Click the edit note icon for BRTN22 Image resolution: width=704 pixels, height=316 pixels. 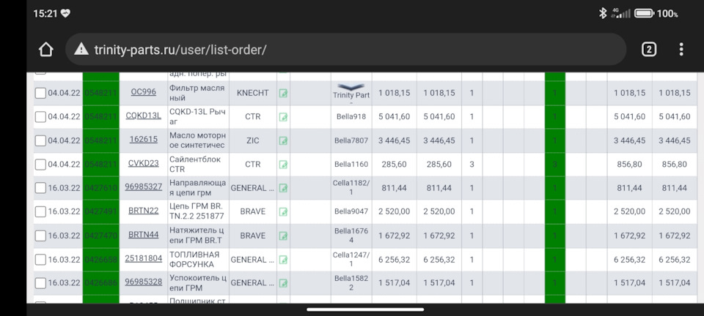click(283, 211)
